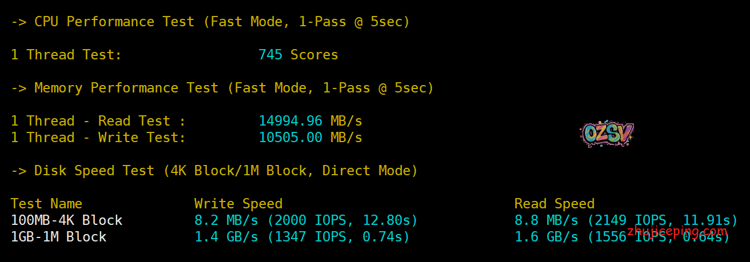Select the "Test Name" column header
The image size is (750, 262).
[x=46, y=204]
